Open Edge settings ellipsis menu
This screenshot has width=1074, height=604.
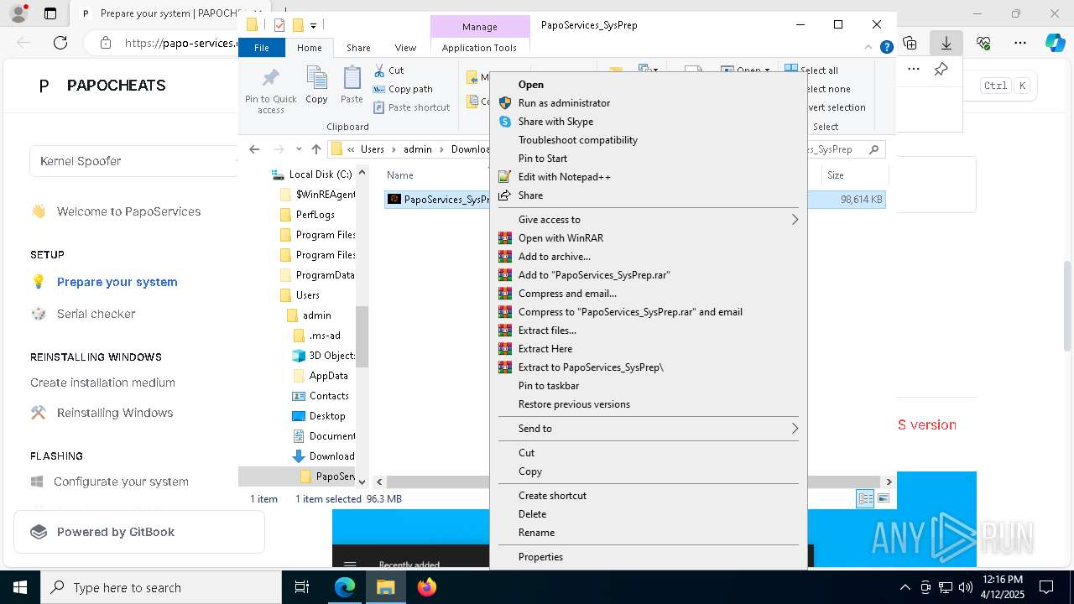tap(1020, 42)
